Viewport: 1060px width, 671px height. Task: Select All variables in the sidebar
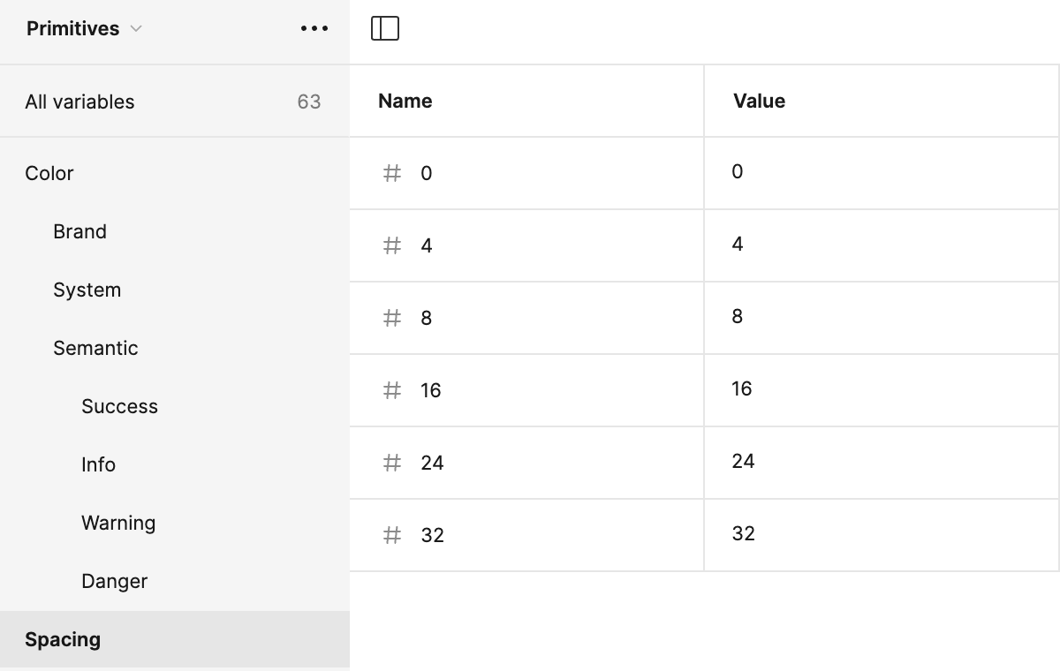pyautogui.click(x=79, y=102)
